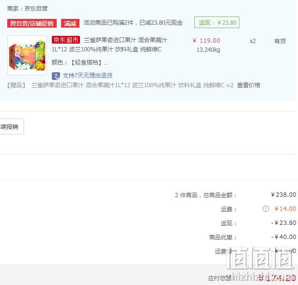This screenshot has width=298, height=285.
Task: Click the total goods amount ￥238.00
Action: (283, 195)
